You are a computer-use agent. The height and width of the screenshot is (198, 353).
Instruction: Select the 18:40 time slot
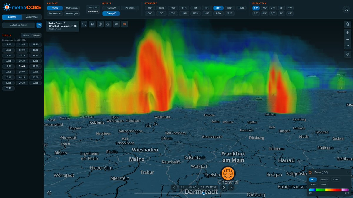pyautogui.click(x=8, y=45)
